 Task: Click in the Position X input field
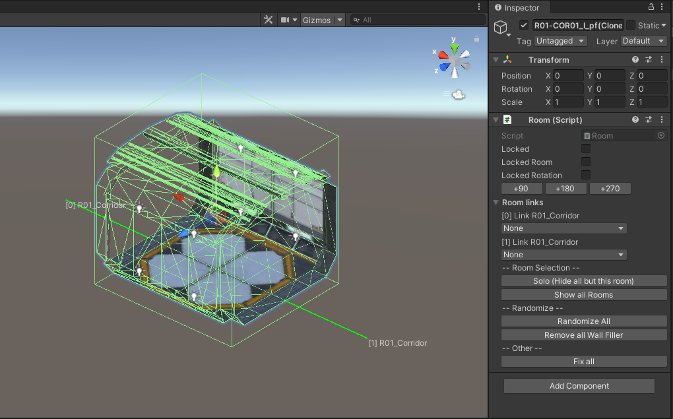tap(568, 76)
